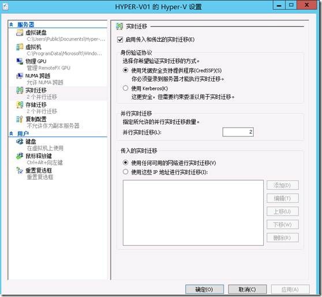Click the 重置复选框 item text
The width and height of the screenshot is (322, 297).
click(39, 170)
